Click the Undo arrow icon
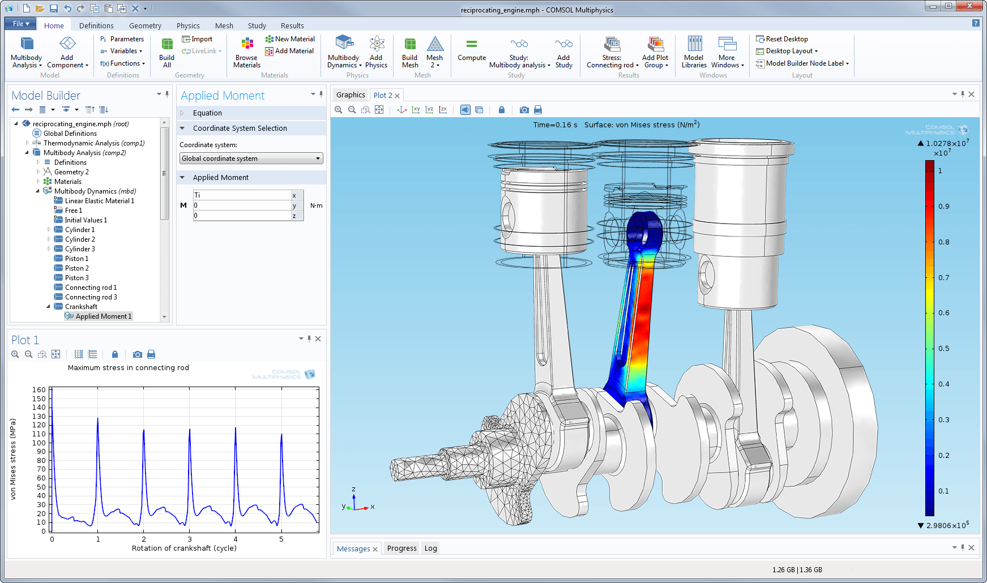 tap(67, 8)
